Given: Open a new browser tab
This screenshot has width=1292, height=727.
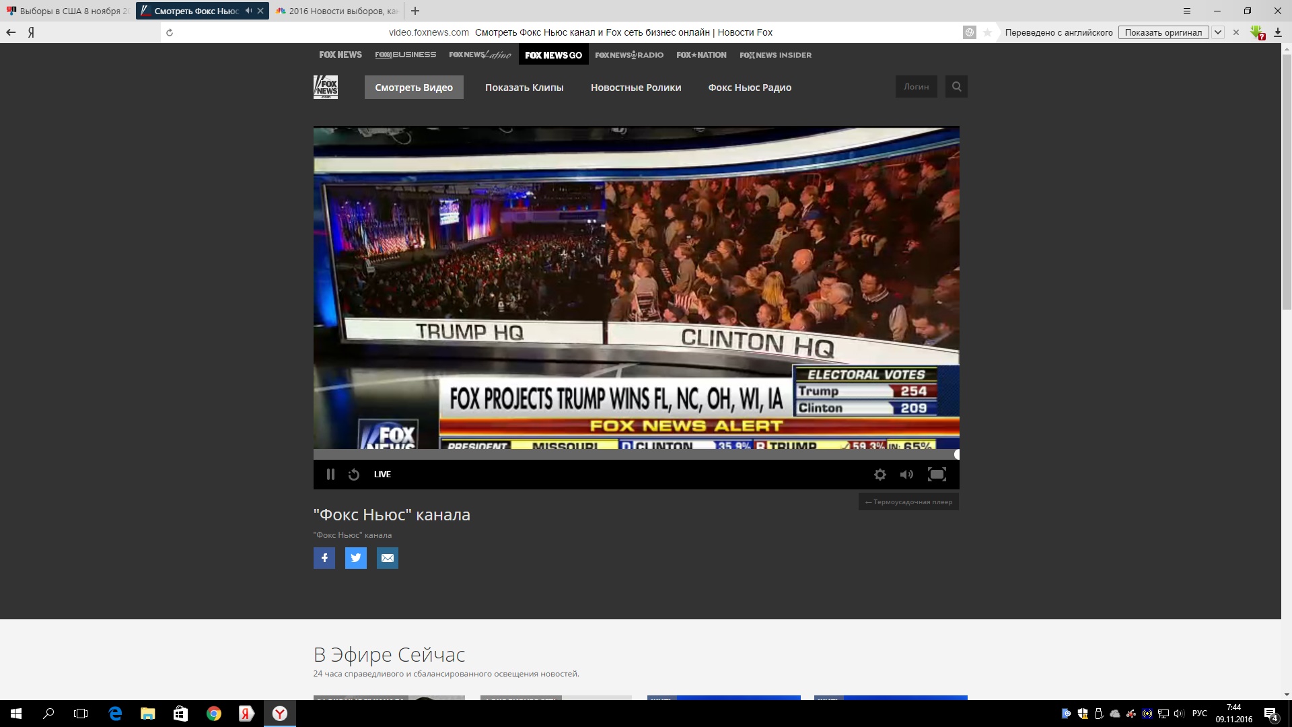Looking at the screenshot, I should (x=415, y=11).
